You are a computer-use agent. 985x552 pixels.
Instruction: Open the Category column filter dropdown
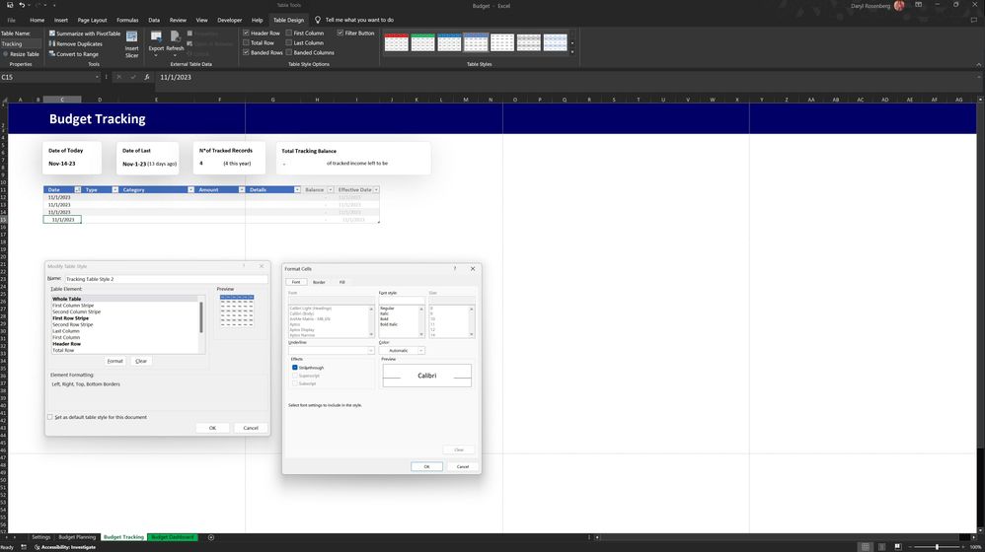click(x=190, y=189)
